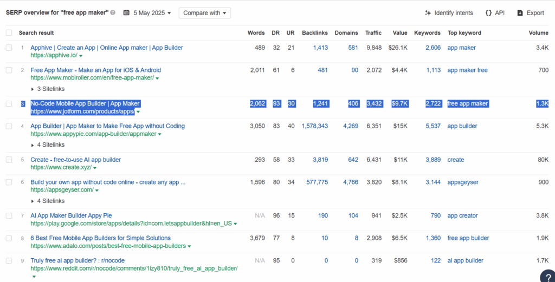This screenshot has width=555, height=282.
Task: Open AI App Maker Builder Appy Pie title
Action: (x=71, y=215)
